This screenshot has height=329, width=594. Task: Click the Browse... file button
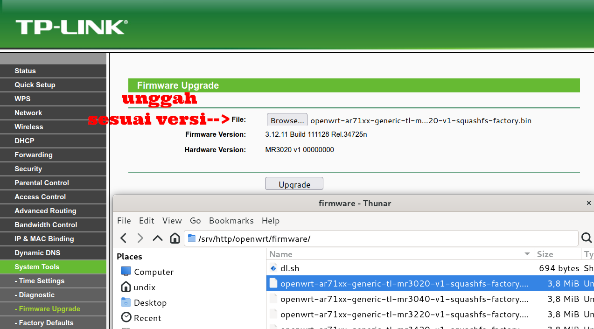coord(287,120)
